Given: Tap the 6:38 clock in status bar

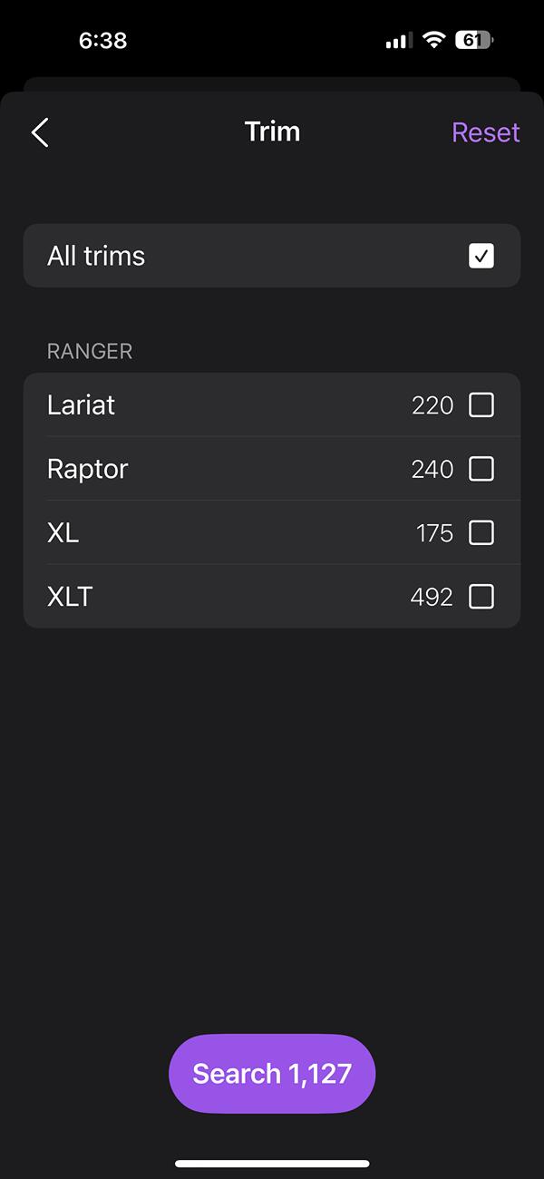Looking at the screenshot, I should pos(102,40).
